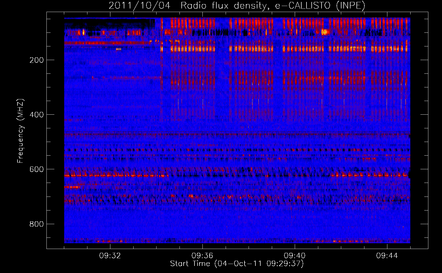Image resolution: width=442 pixels, height=273 pixels.
Task: Click the '09:44' time tick label
Action: point(387,256)
